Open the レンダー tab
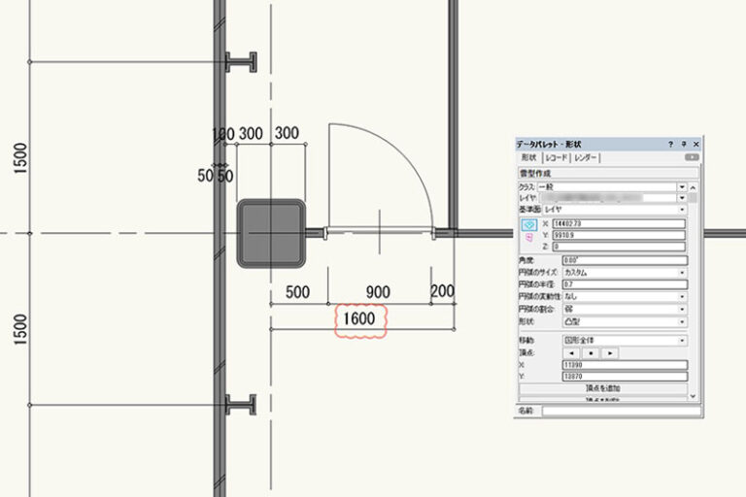Image resolution: width=746 pixels, height=497 pixels. point(586,157)
